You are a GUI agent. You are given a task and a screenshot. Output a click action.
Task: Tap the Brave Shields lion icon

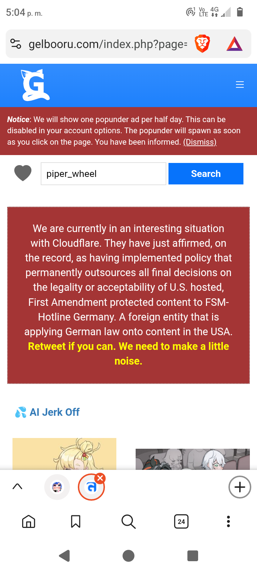[x=202, y=44]
